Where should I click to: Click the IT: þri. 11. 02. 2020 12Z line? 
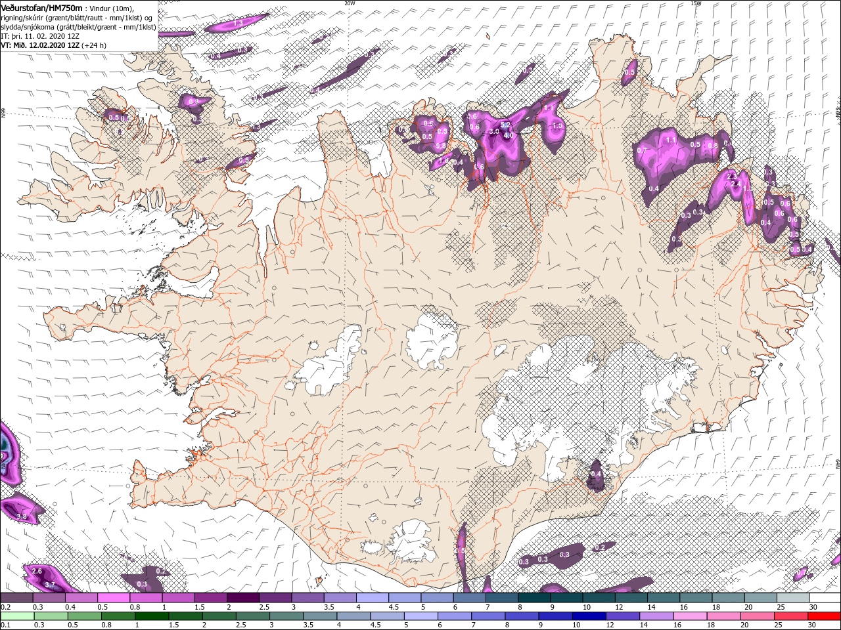[x=40, y=36]
